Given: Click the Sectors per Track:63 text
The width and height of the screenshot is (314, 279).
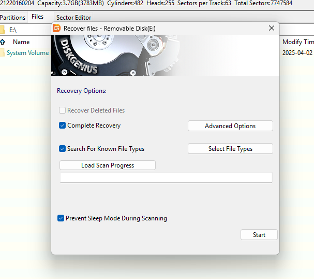Looking at the screenshot, I should [x=204, y=3].
